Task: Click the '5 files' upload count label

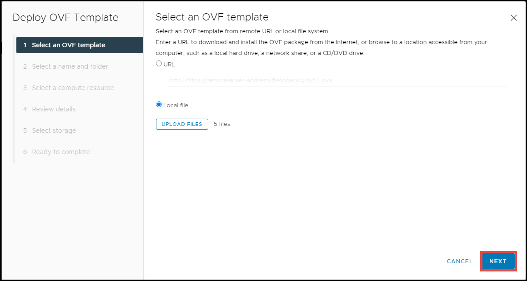Action: click(x=222, y=124)
